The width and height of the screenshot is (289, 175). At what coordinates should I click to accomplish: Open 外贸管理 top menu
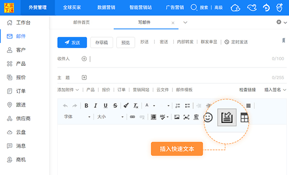(x=38, y=8)
